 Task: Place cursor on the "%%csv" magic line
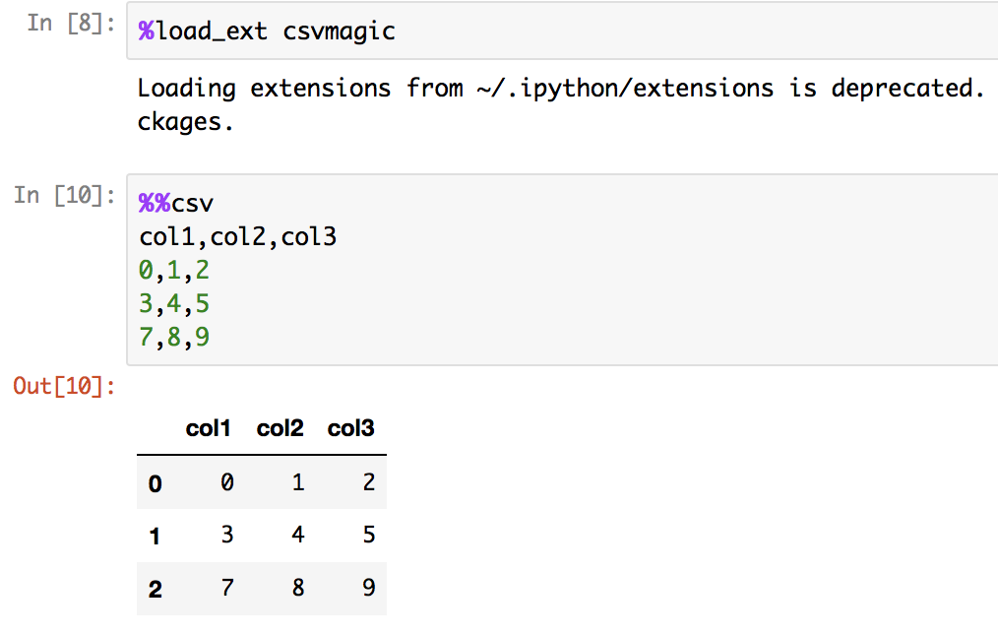click(176, 204)
